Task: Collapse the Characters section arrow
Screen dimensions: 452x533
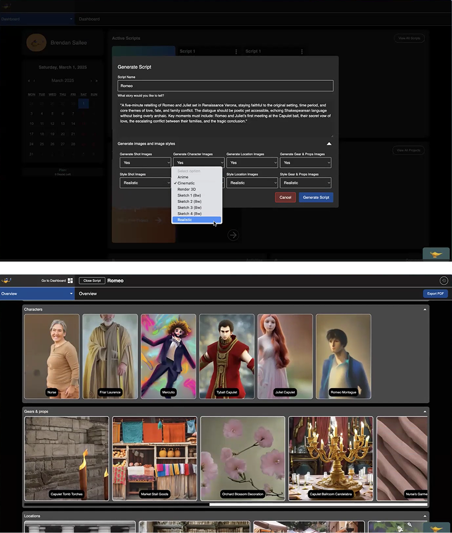Action: 424,310
